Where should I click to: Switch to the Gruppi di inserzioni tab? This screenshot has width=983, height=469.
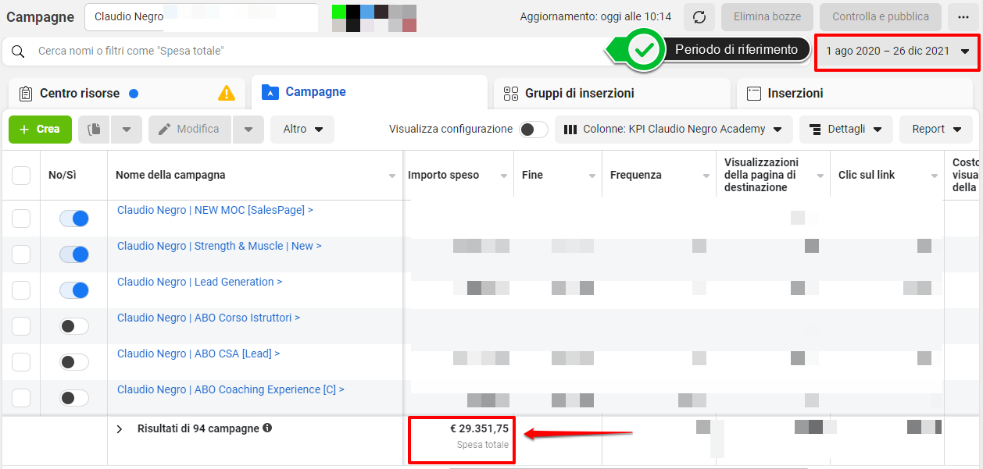click(612, 94)
